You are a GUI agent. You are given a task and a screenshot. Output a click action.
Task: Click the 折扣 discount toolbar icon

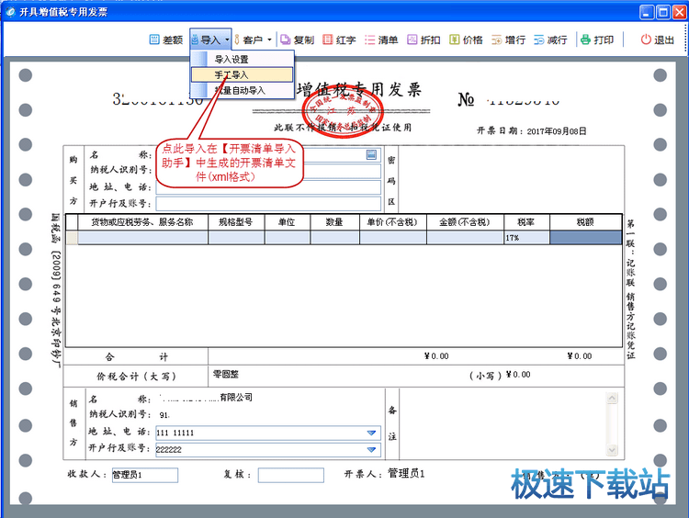click(424, 40)
